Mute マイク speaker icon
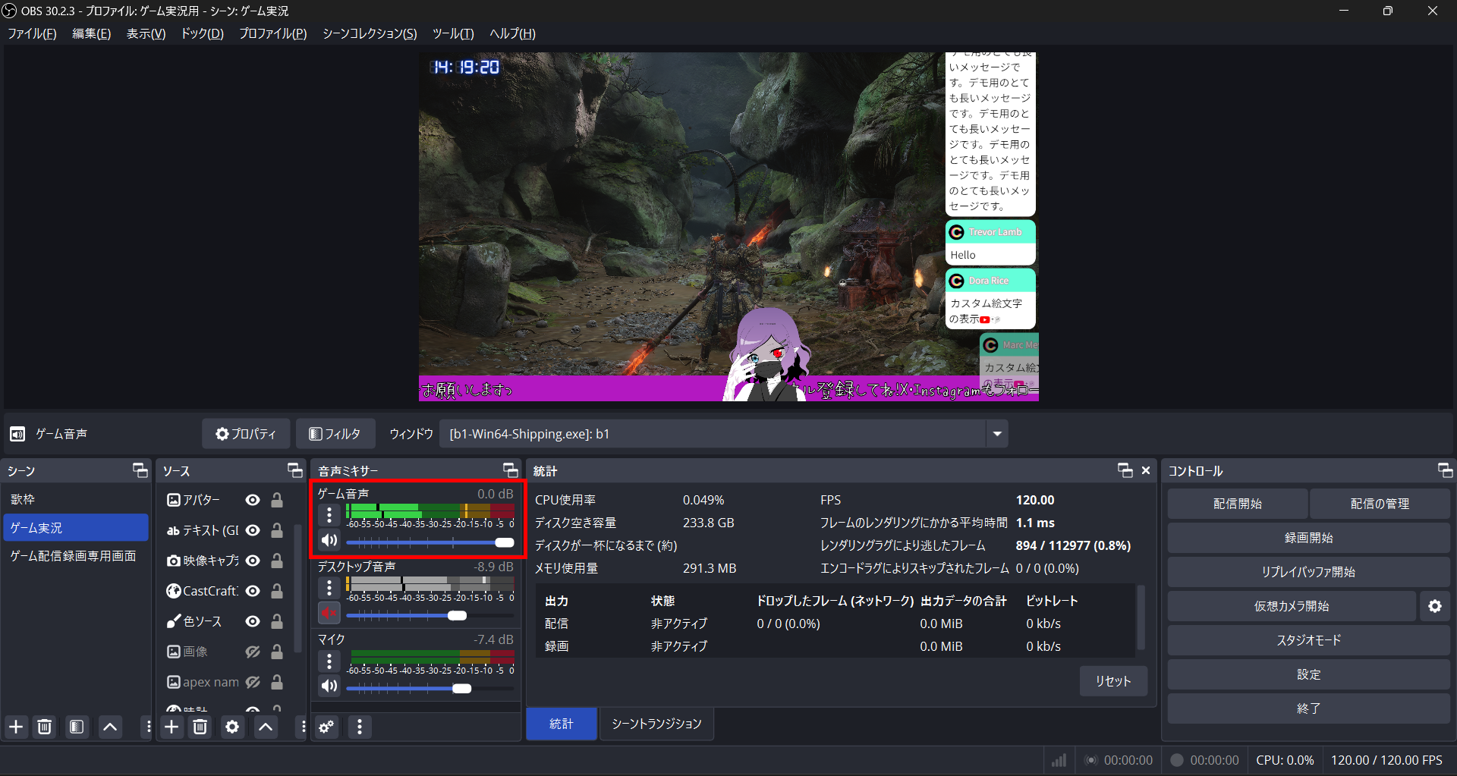The height and width of the screenshot is (776, 1457). coord(329,686)
